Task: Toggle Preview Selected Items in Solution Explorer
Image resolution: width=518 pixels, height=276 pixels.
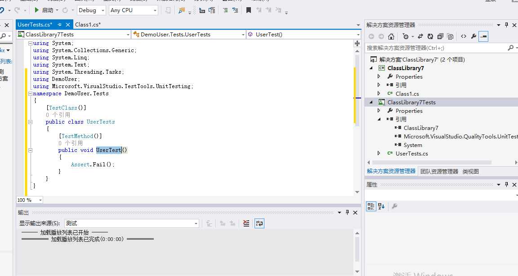Action: coord(483,36)
